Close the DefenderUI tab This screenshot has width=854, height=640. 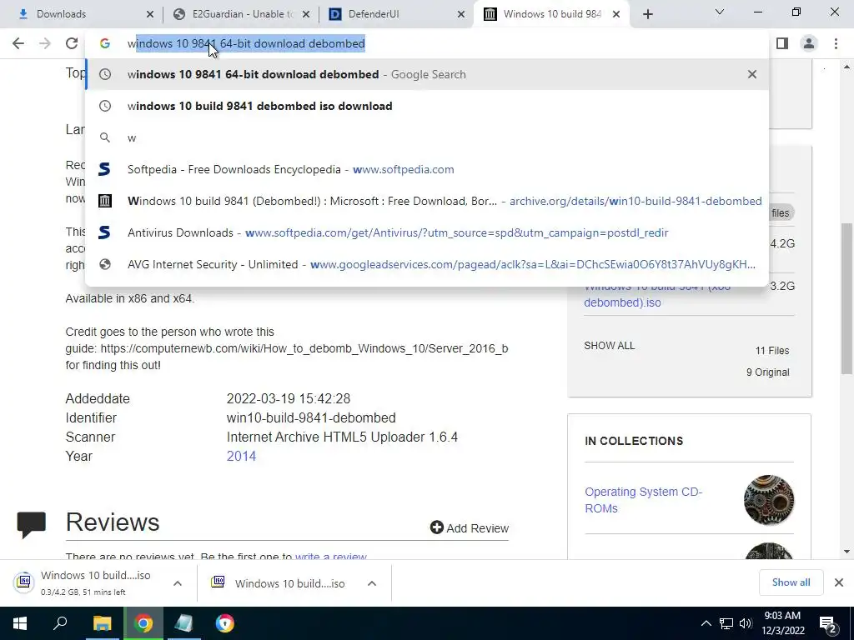[x=460, y=14]
